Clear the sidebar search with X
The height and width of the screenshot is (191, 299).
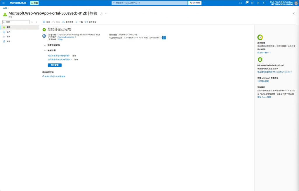(x=32, y=22)
